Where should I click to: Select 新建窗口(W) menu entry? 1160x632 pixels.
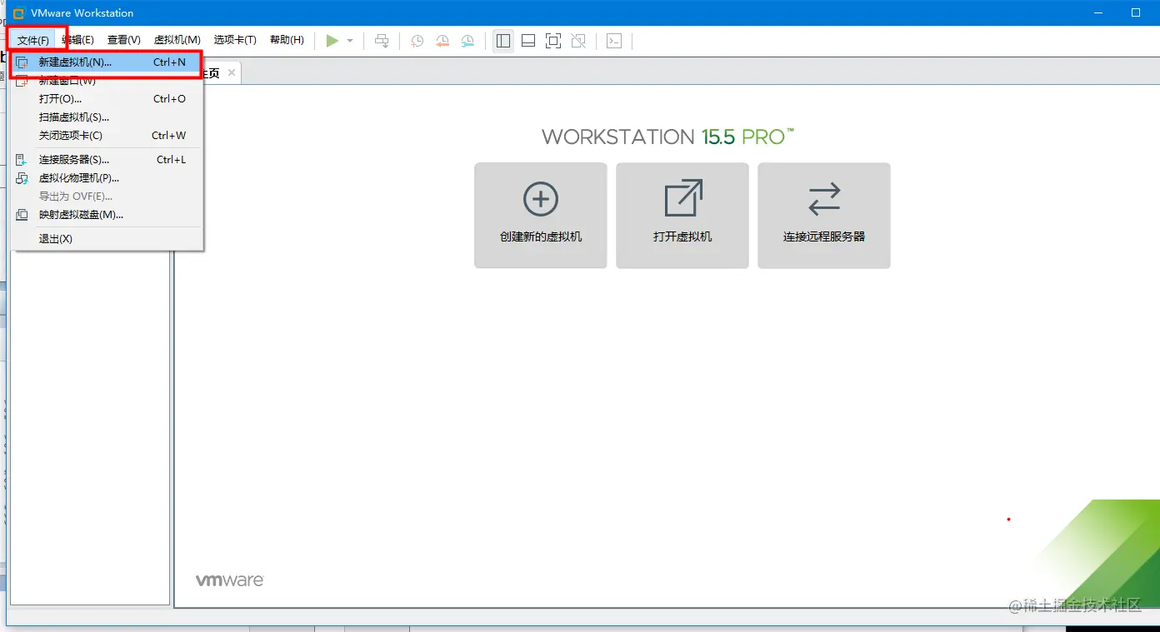click(x=107, y=81)
